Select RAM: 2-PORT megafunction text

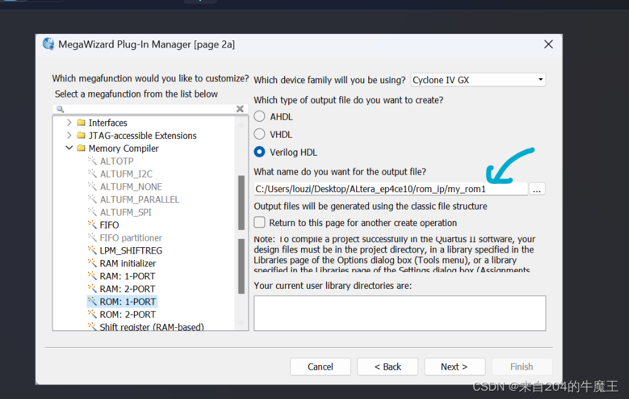point(127,289)
